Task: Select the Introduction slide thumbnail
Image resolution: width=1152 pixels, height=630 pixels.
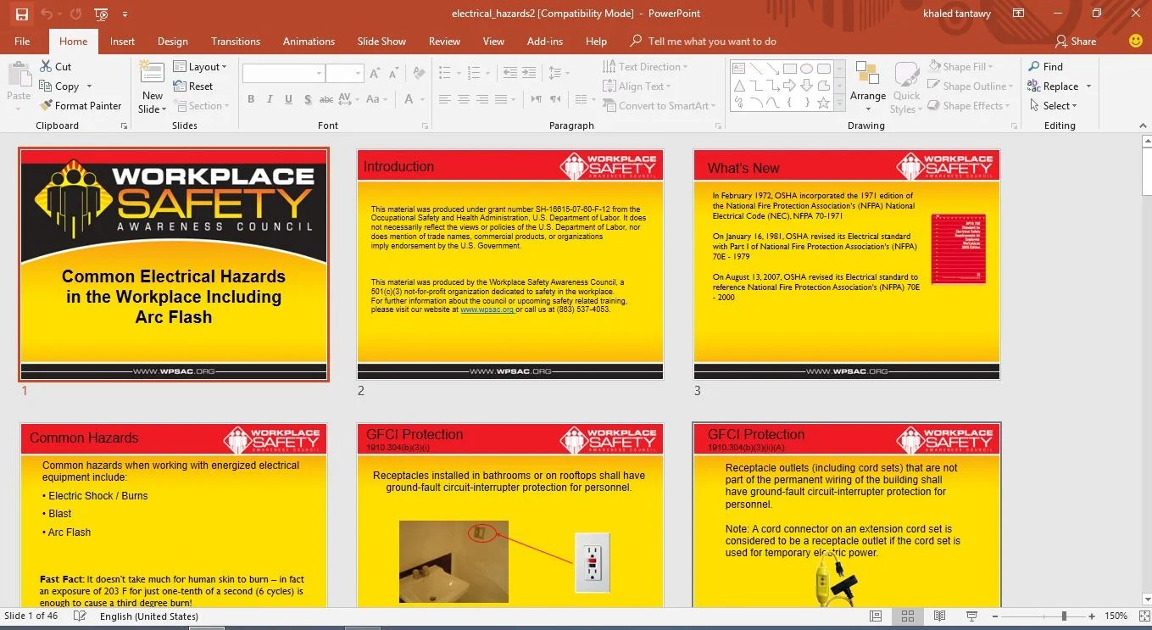Action: tap(509, 263)
